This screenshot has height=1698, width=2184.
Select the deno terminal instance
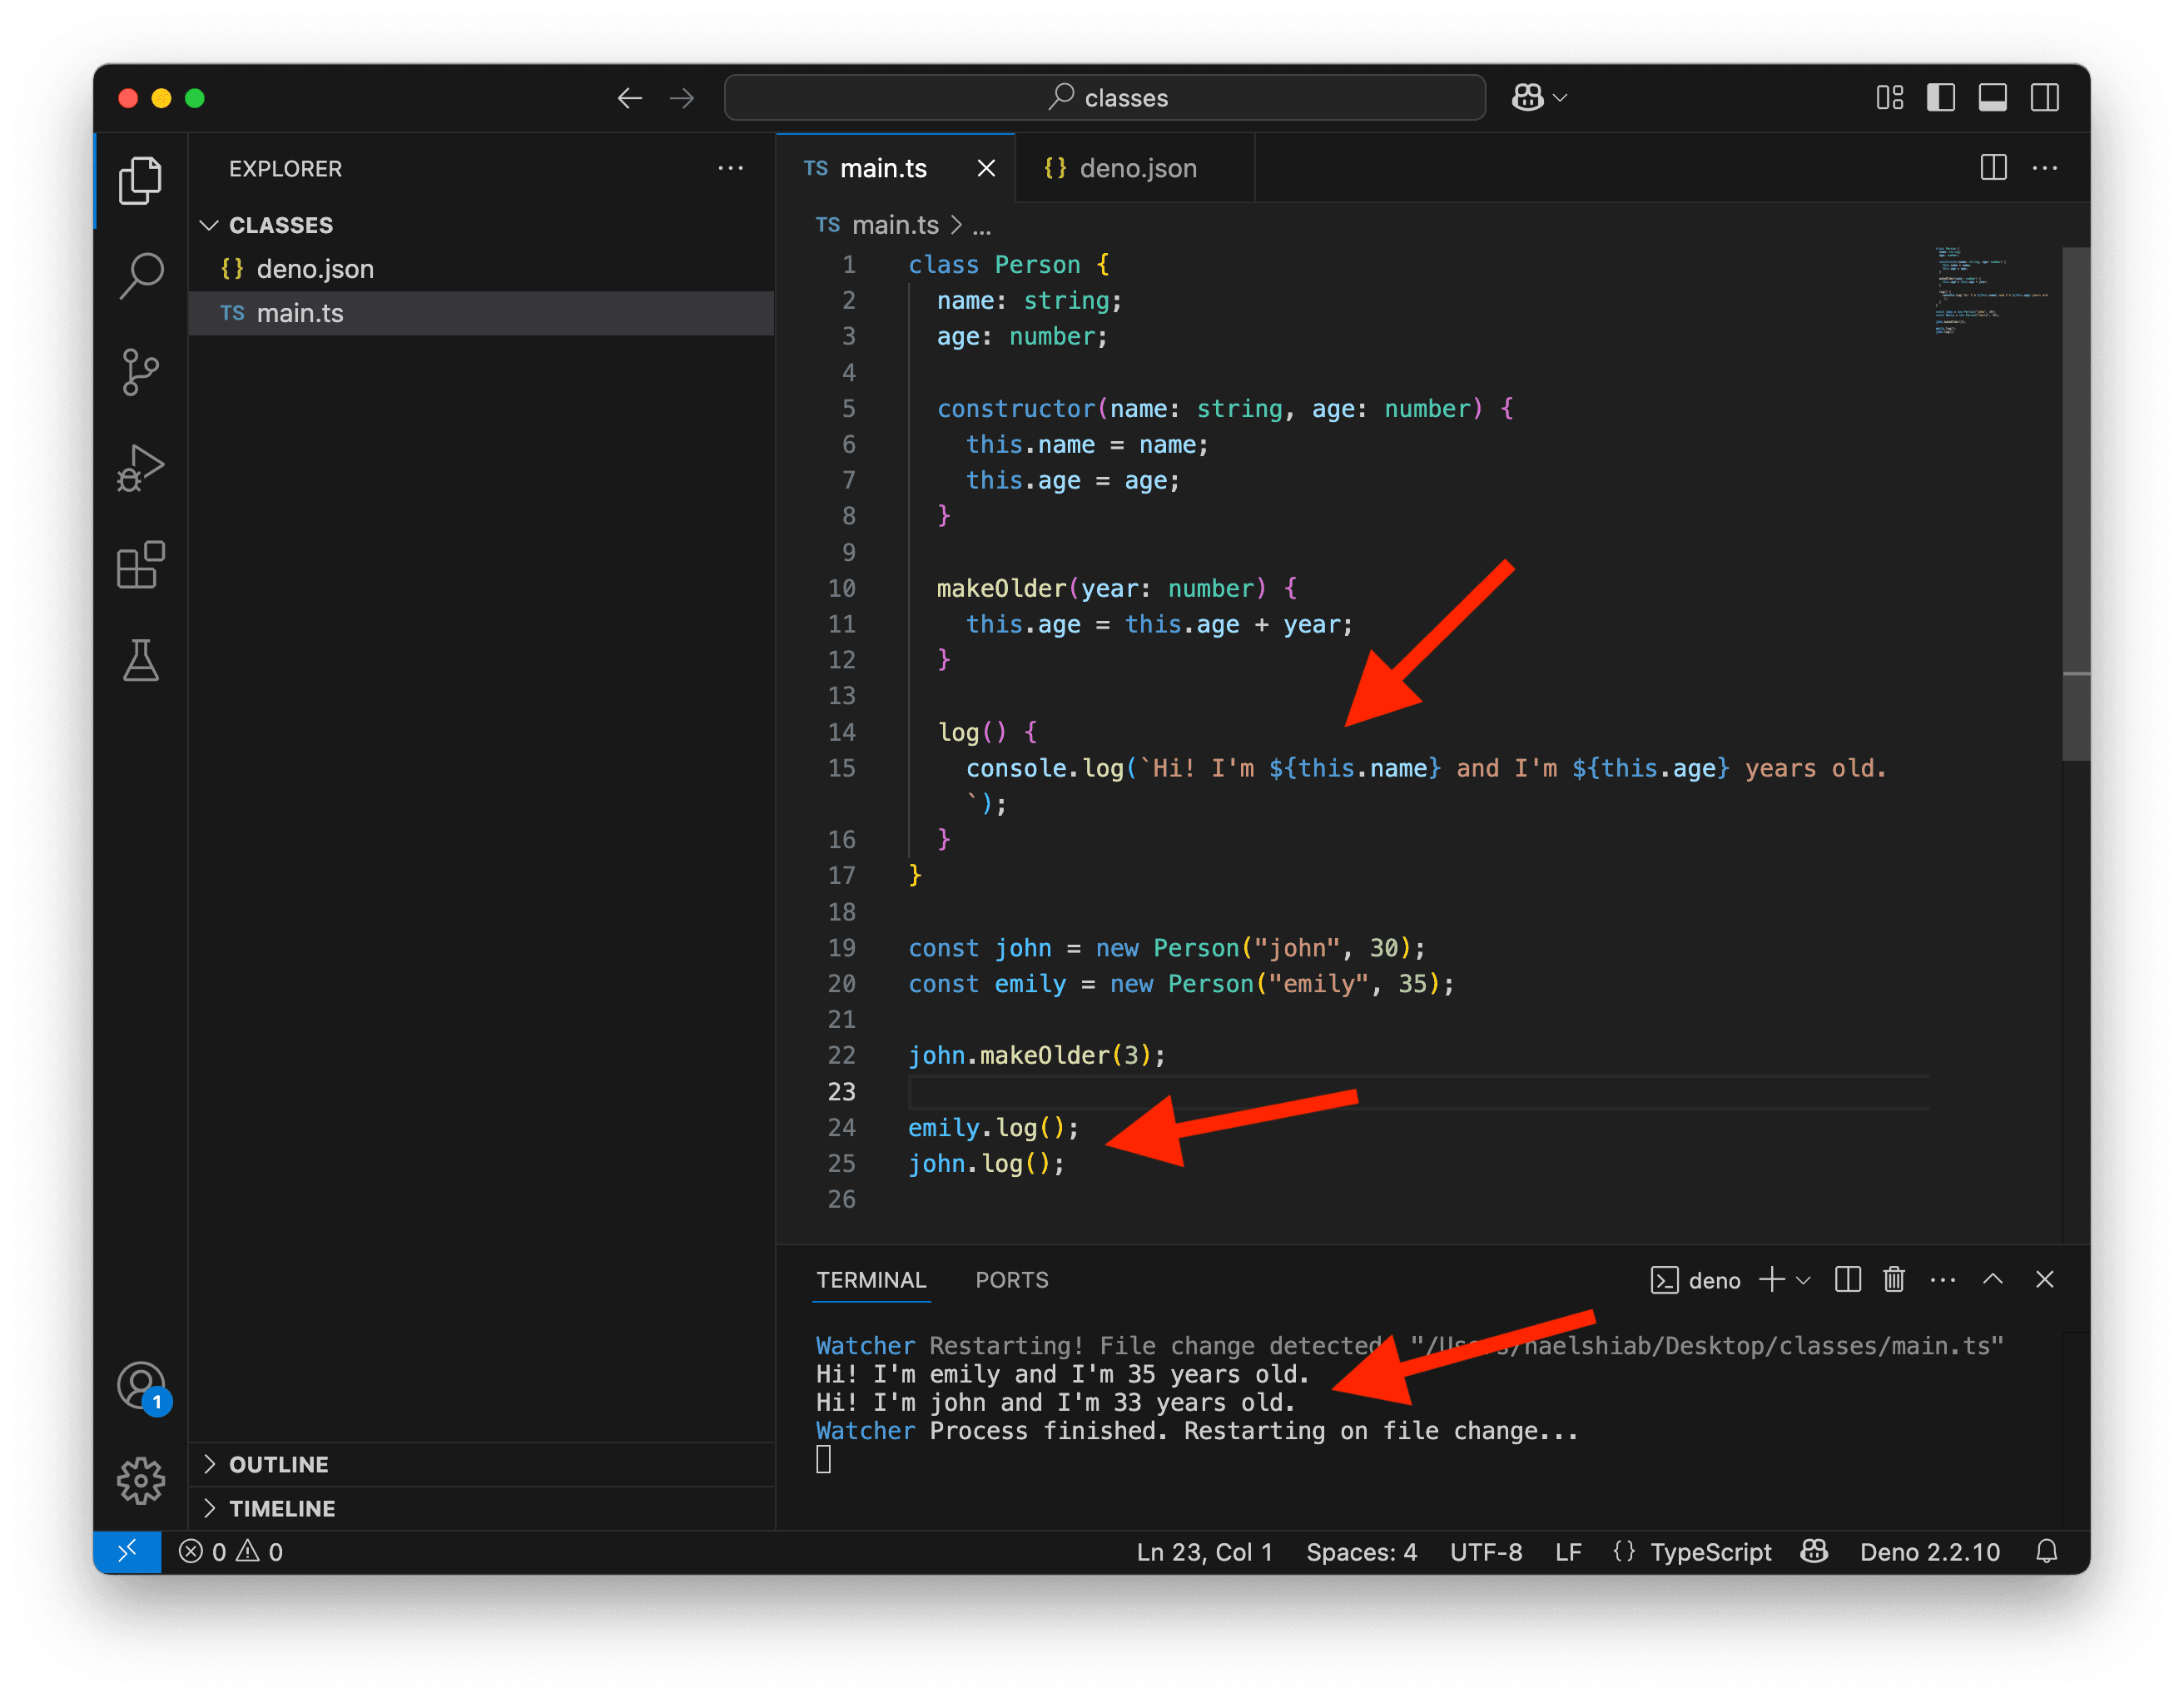point(1695,1280)
